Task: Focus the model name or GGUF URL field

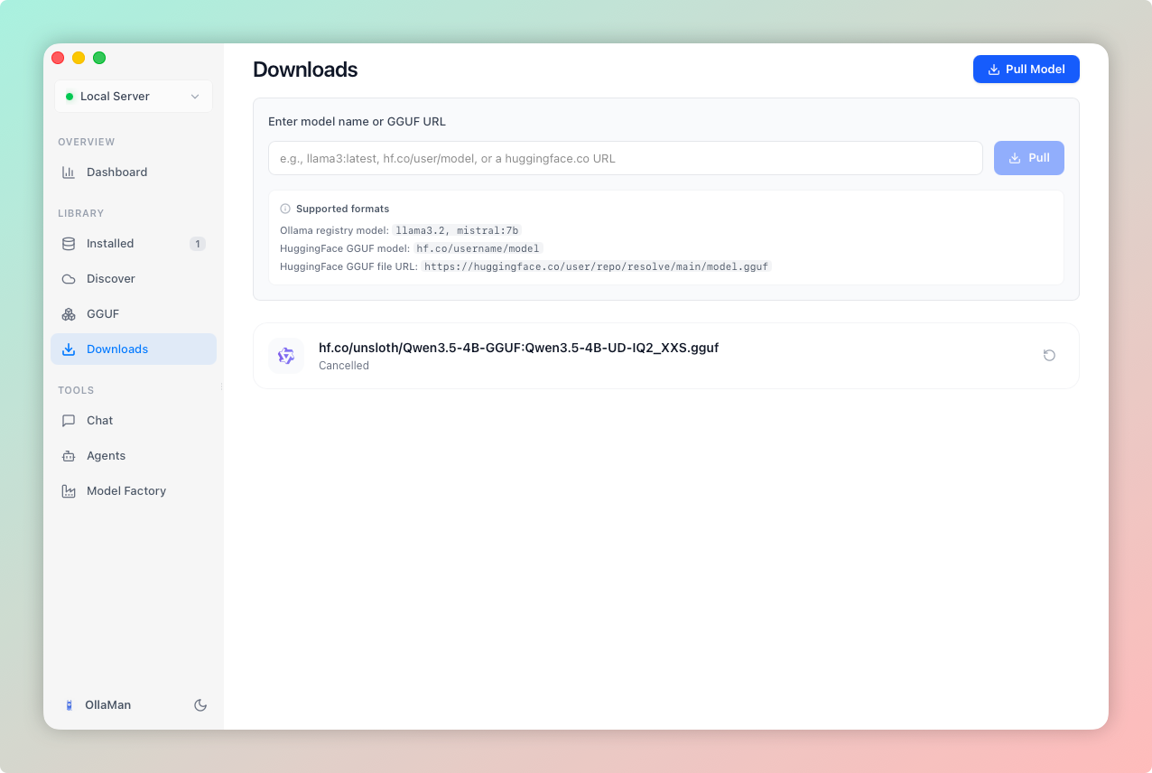Action: (x=626, y=158)
